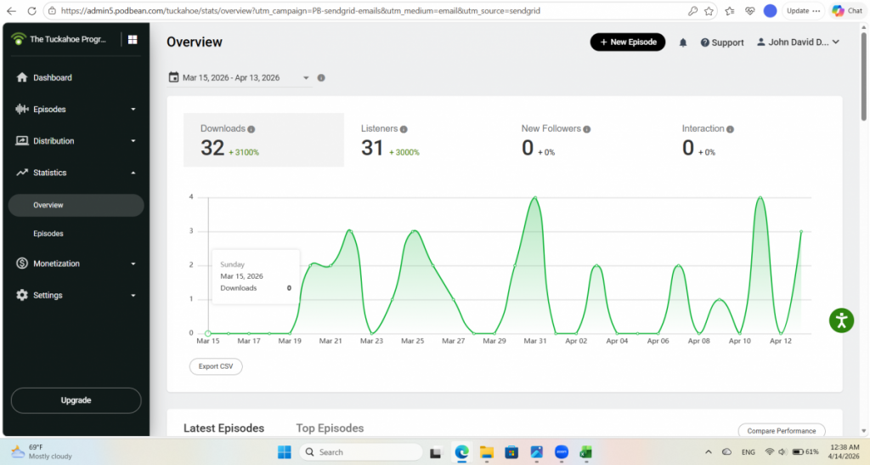Viewport: 870px width, 465px height.
Task: Expand the Monetization sidebar menu
Action: tap(75, 264)
